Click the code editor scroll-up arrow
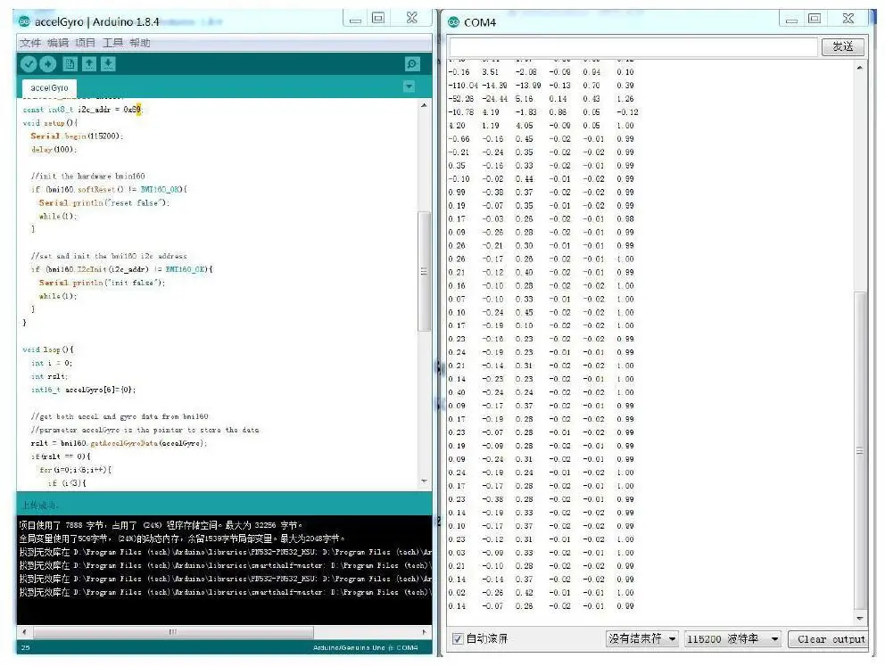Screen dimensions: 885x666 point(424,105)
